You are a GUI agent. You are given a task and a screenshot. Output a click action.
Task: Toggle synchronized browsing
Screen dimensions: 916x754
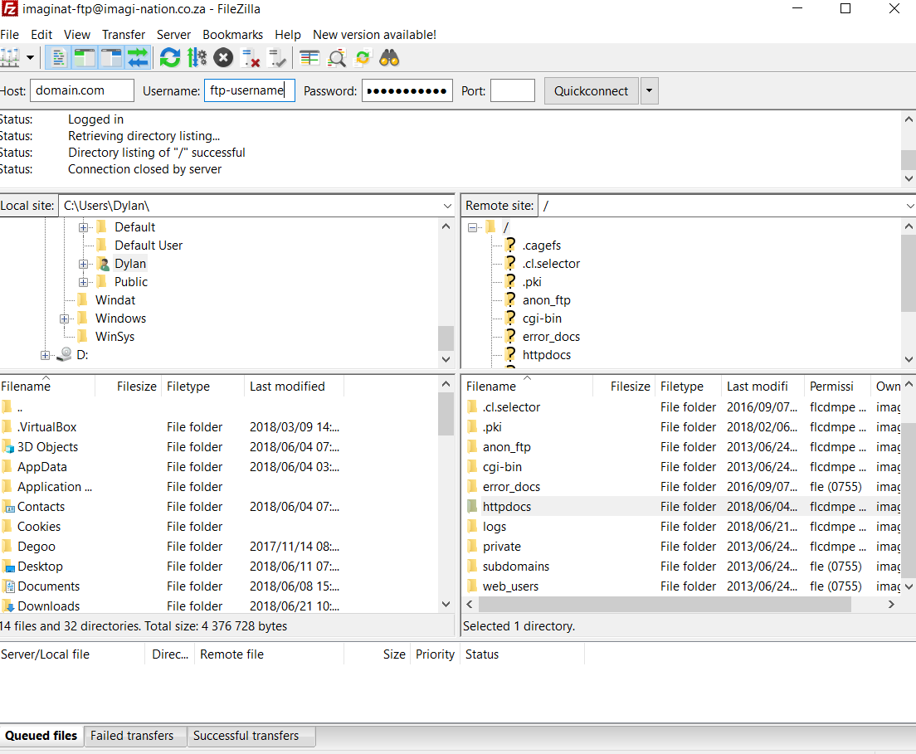coord(363,58)
